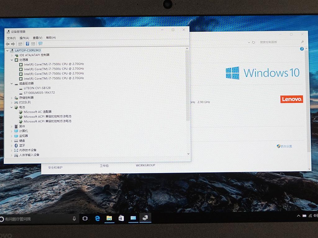Click the Help icon in Device Manager toolbar
This screenshot has height=238, width=318.
[28, 44]
